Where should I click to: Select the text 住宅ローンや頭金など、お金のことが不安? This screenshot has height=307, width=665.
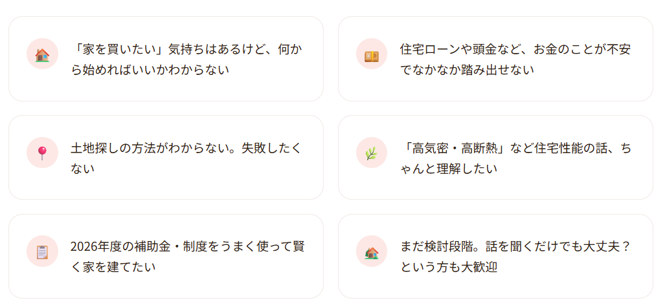click(x=515, y=49)
